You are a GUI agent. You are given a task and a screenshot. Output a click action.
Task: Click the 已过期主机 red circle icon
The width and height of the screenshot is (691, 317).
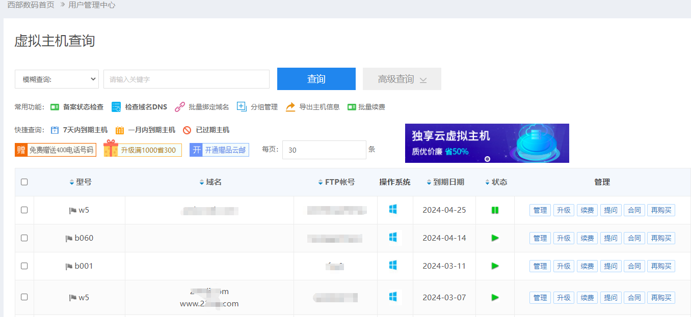point(187,130)
